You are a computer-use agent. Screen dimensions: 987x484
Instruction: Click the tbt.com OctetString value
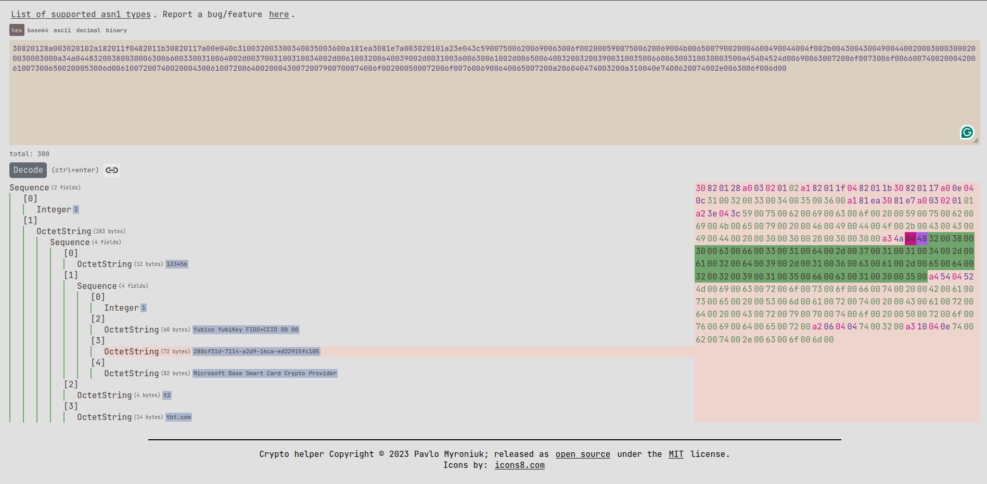[178, 417]
